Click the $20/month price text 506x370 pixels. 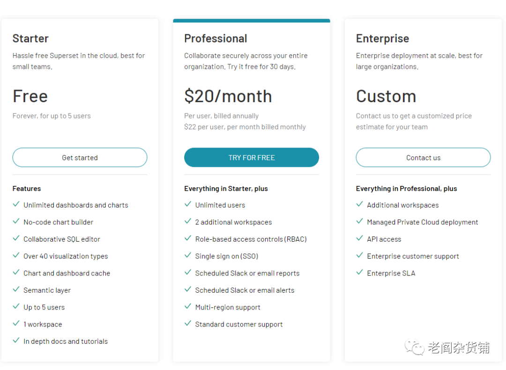click(x=228, y=96)
